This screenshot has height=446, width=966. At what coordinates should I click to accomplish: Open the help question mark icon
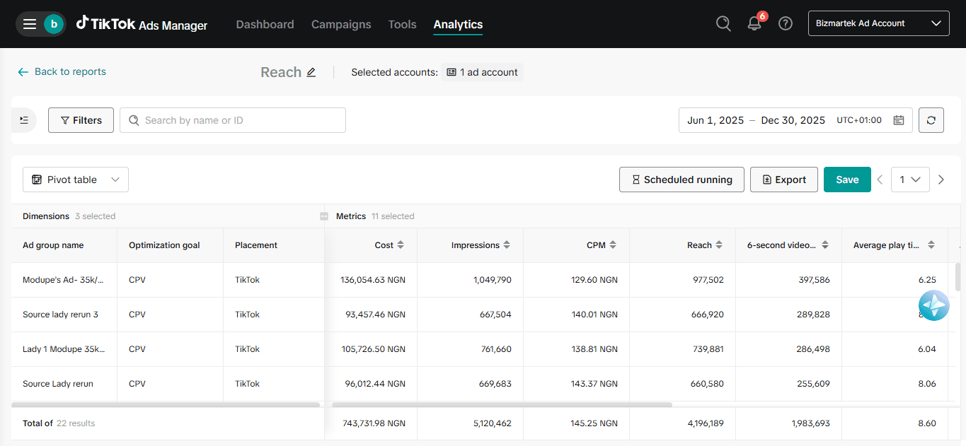click(x=786, y=23)
